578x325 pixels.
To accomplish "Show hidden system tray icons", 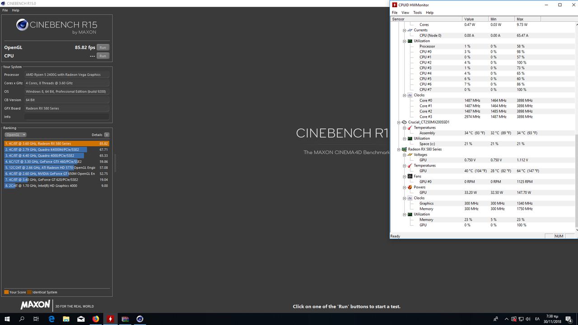I will (506, 319).
